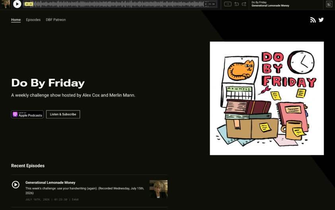Open the DBF Patreon nav link

pyautogui.click(x=56, y=19)
